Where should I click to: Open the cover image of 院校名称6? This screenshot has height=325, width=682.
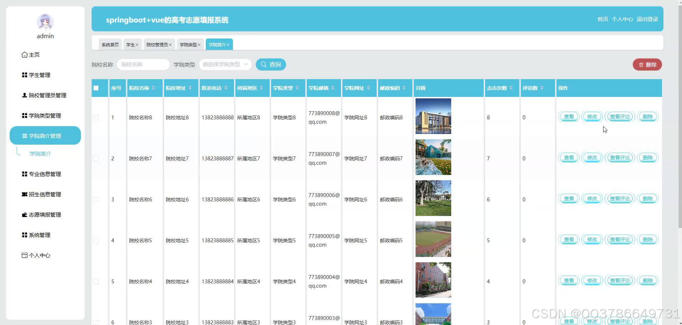[x=433, y=198]
